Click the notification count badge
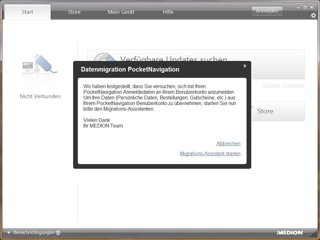 point(58,233)
